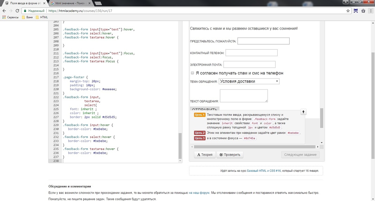
Task: Bookmark this page with the star icon
Action: pos(348,11)
